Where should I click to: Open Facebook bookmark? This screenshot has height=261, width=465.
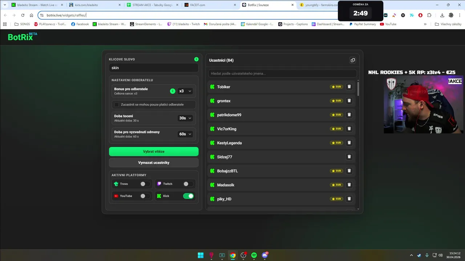pyautogui.click(x=80, y=24)
